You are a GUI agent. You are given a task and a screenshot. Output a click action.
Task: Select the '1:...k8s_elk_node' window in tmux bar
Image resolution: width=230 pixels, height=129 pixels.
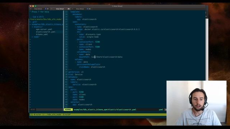click(51, 115)
